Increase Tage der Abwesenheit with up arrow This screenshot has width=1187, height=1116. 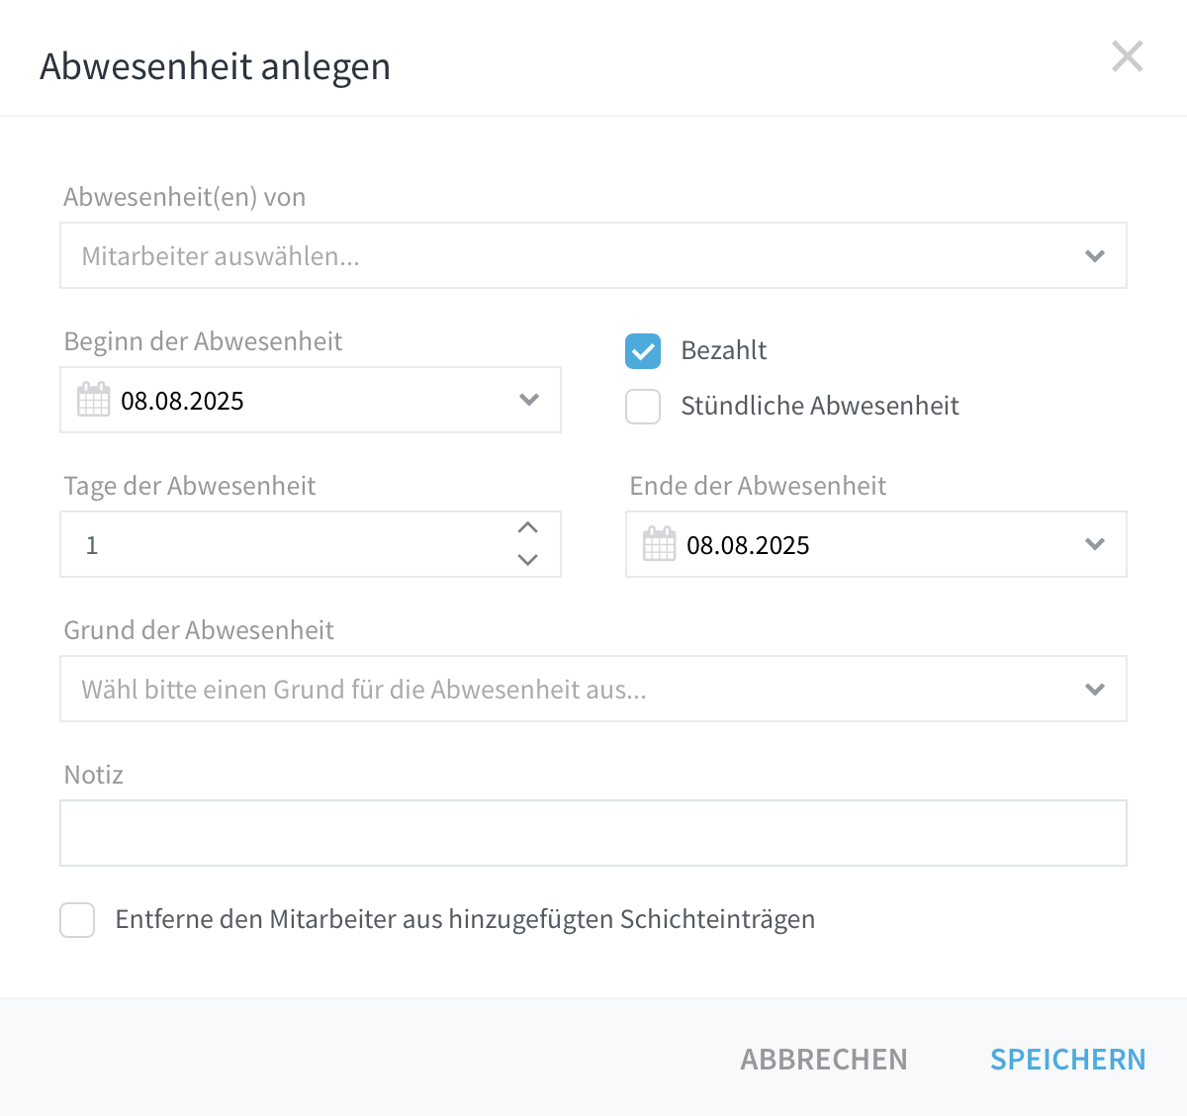(528, 527)
